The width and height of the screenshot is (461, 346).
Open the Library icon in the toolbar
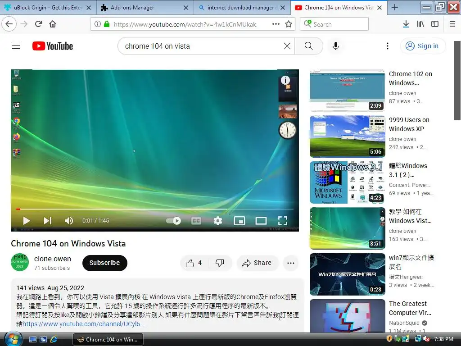coord(420,24)
